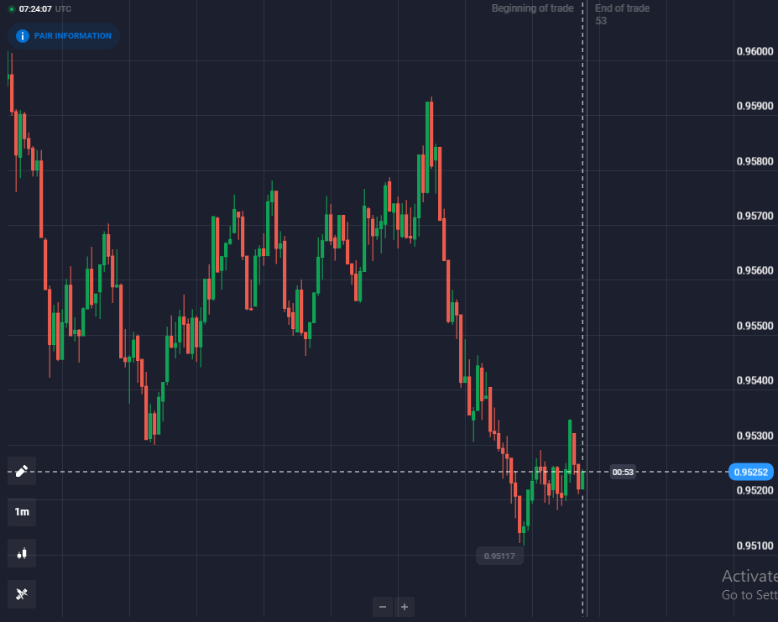
Task: Open the indicators compass tool icon
Action: pos(22,593)
